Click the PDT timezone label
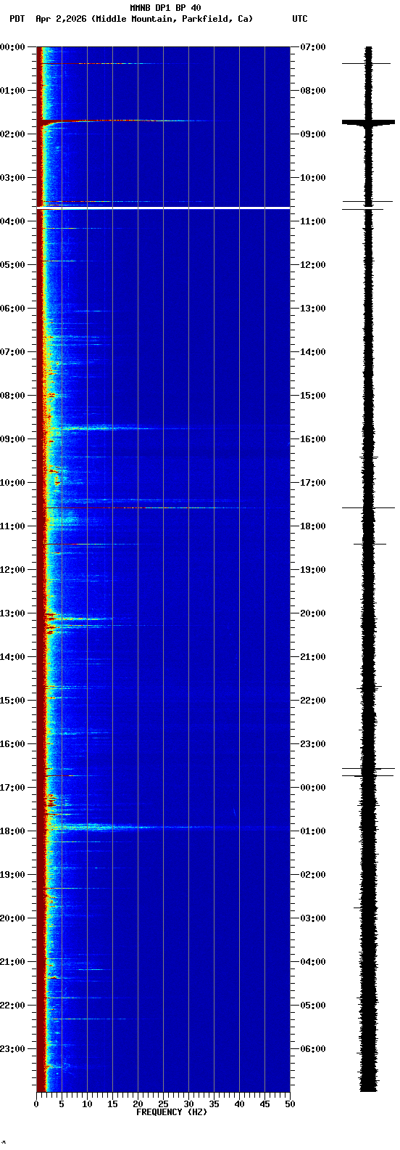The height and width of the screenshot is (1150, 400). coord(17,19)
